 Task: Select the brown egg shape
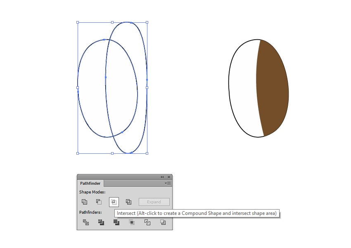pos(270,87)
